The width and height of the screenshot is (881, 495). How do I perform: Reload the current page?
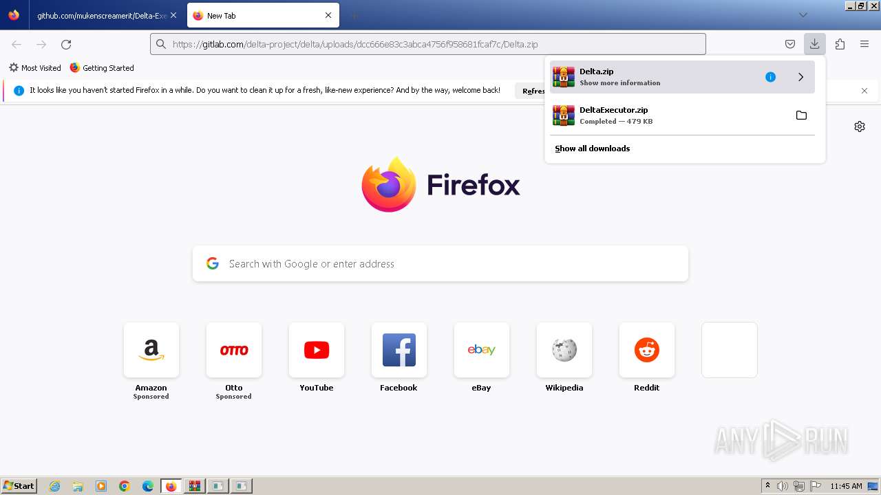tap(66, 44)
